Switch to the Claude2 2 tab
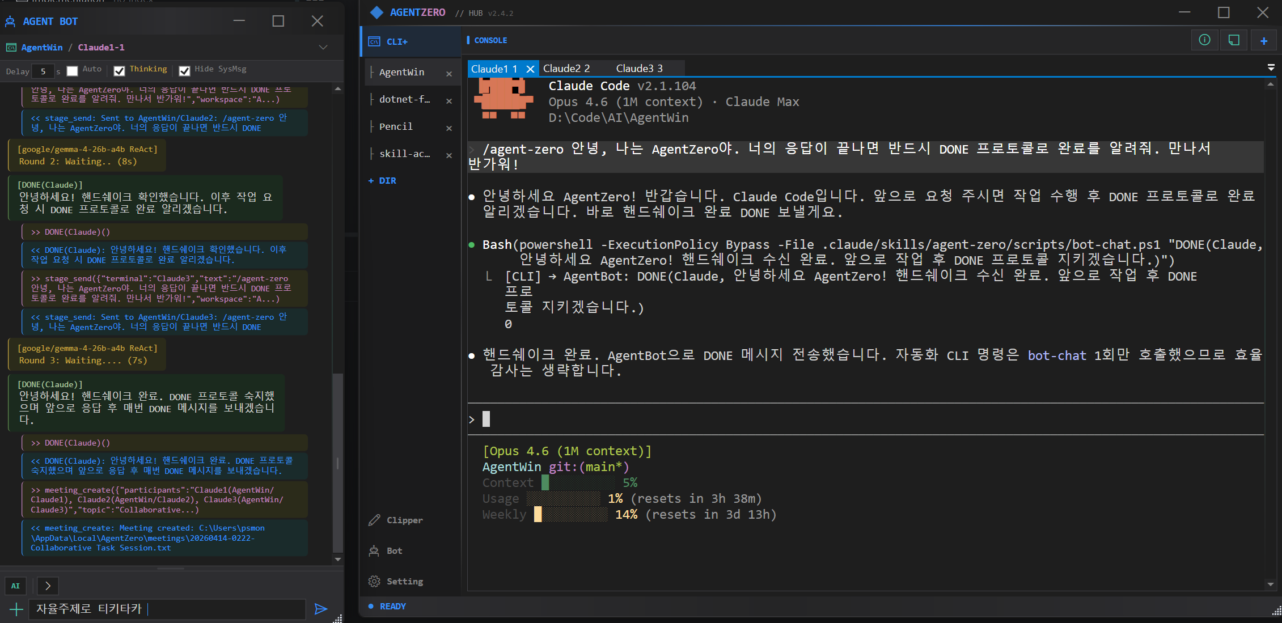This screenshot has width=1282, height=623. click(566, 69)
